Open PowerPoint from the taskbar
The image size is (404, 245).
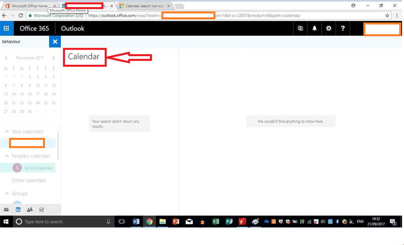point(176,222)
